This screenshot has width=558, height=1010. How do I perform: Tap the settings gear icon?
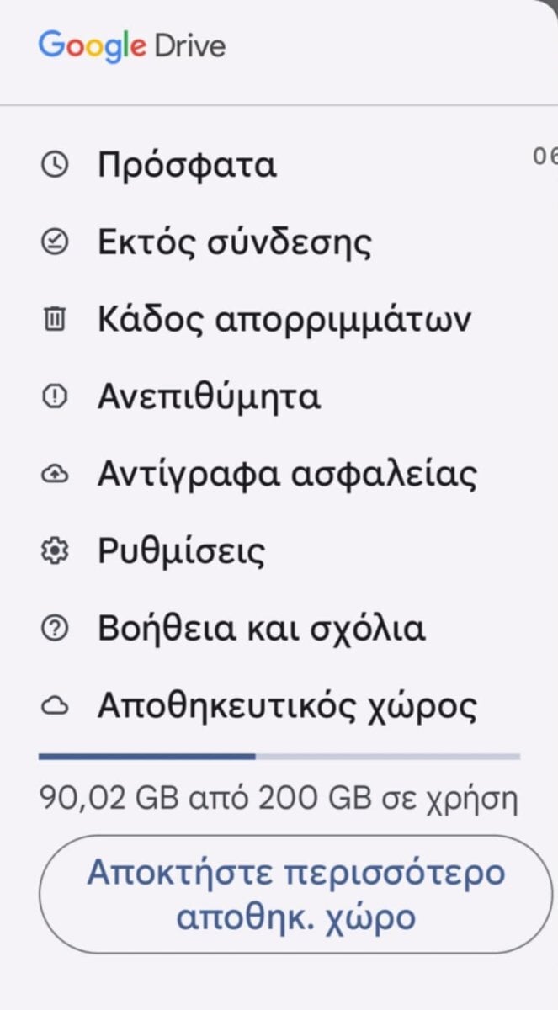[x=55, y=552]
